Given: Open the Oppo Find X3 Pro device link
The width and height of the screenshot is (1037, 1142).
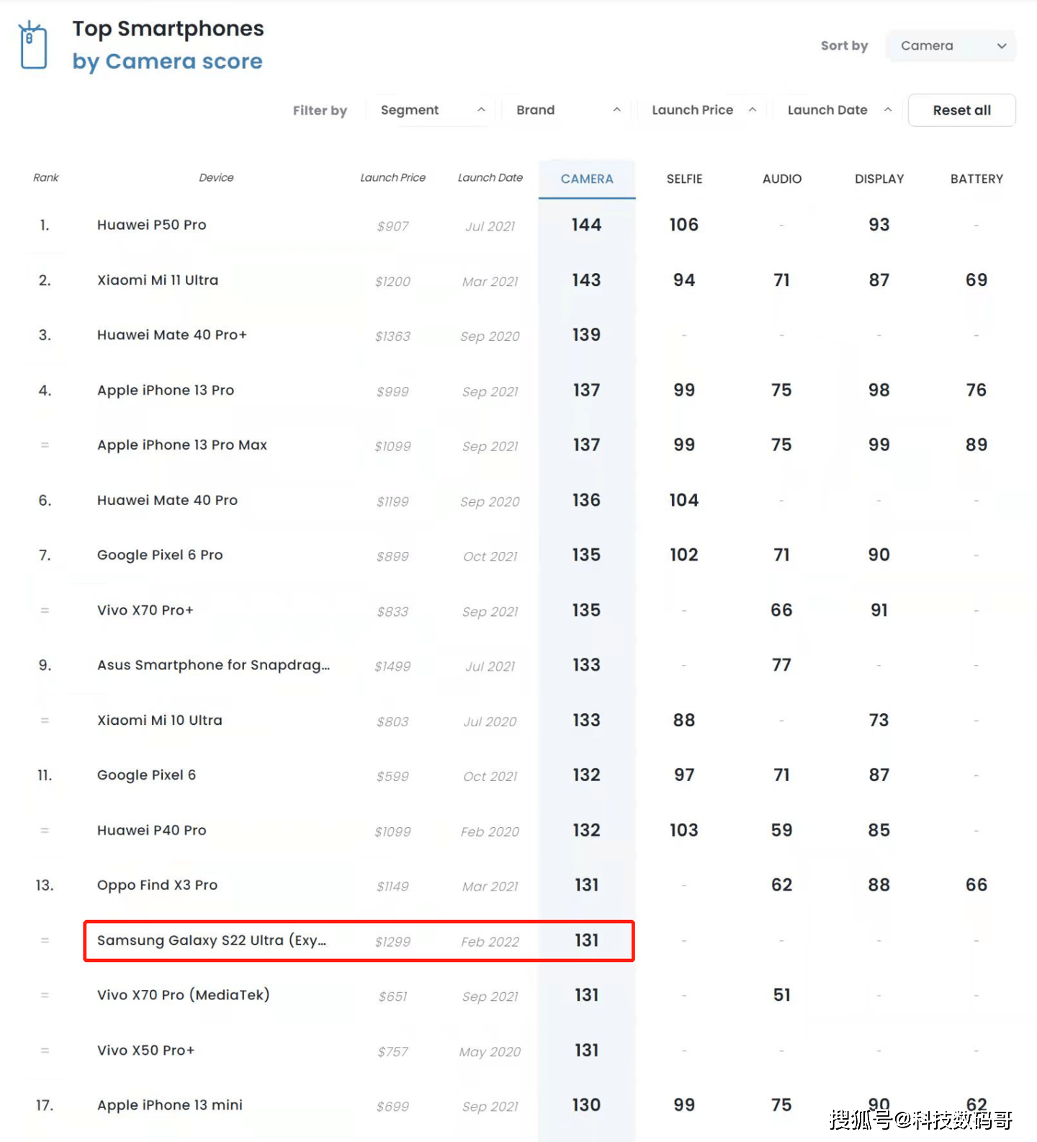Looking at the screenshot, I should point(157,886).
